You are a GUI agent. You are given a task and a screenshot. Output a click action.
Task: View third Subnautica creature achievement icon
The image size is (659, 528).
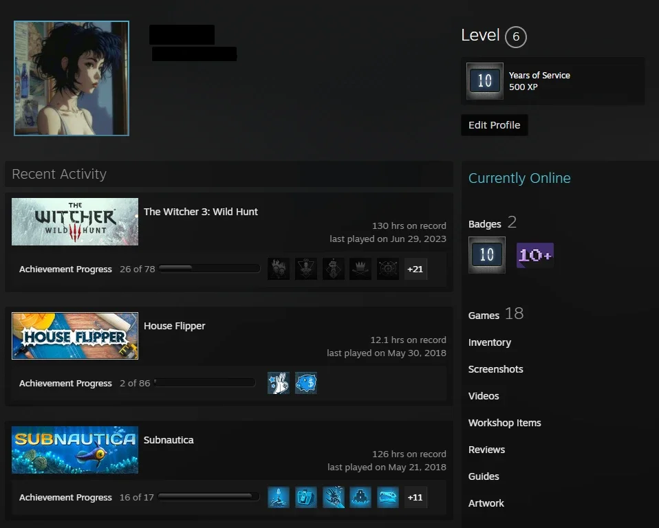coord(333,497)
